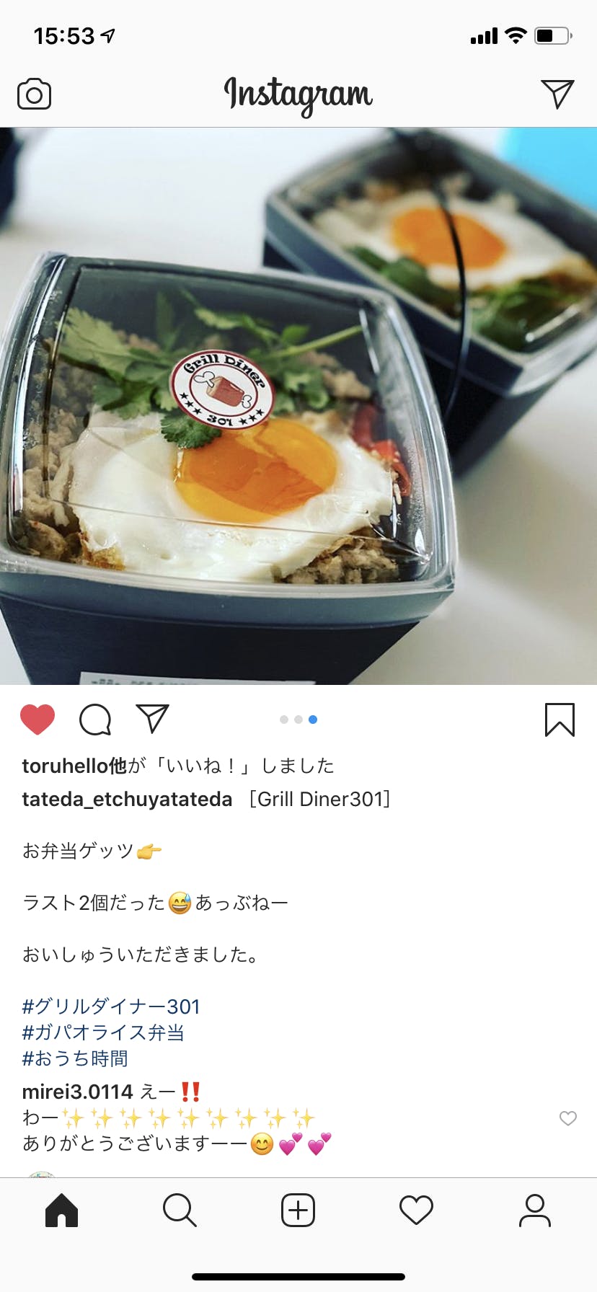Tap the comment bubble icon
This screenshot has height=1292, width=597.
tap(95, 720)
